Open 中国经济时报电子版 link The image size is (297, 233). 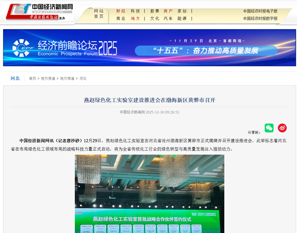point(260,11)
